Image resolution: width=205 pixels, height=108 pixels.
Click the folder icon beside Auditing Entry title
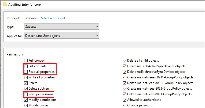point(5,5)
